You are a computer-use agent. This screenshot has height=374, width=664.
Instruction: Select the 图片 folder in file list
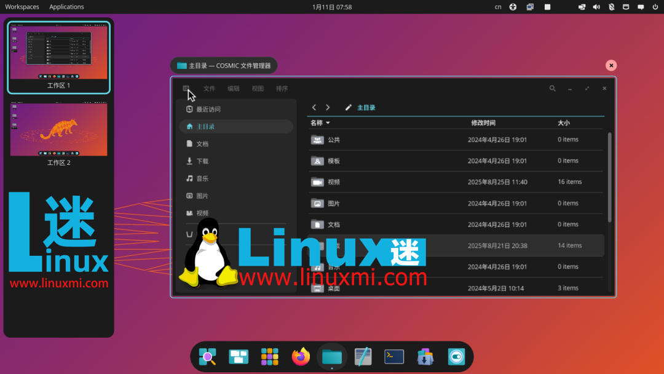pyautogui.click(x=456, y=204)
